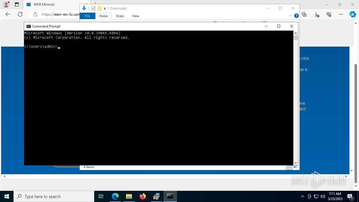Open Copilot in Edge
Image resolution: width=359 pixels, height=202 pixels.
(353, 14)
